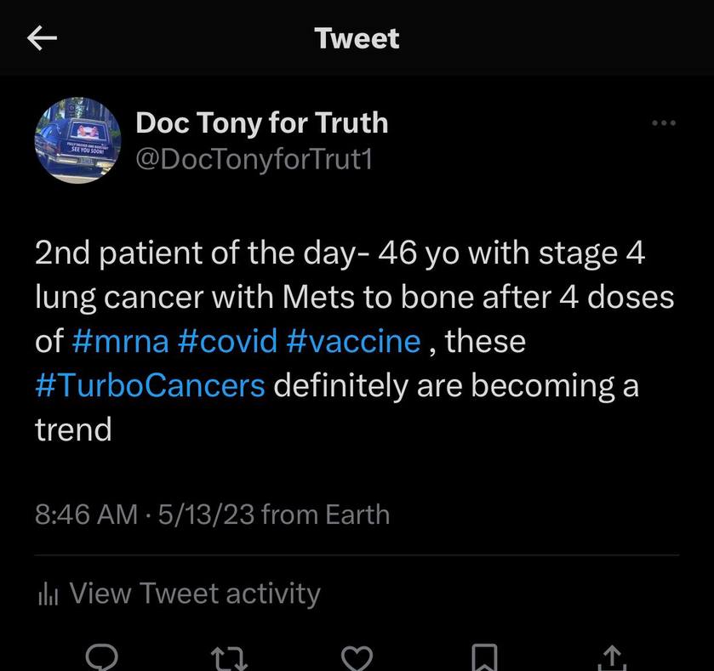The height and width of the screenshot is (671, 714).
Task: Tap the Tweet header title
Action: (357, 38)
